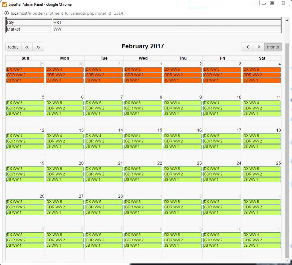Select JS WW 1 event on March 7
Viewport: 292px width, 265px height.
tap(104, 246)
